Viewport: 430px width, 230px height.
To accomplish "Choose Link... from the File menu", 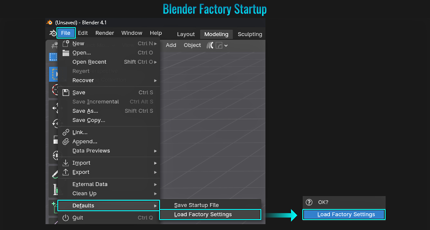I will pyautogui.click(x=109, y=132).
